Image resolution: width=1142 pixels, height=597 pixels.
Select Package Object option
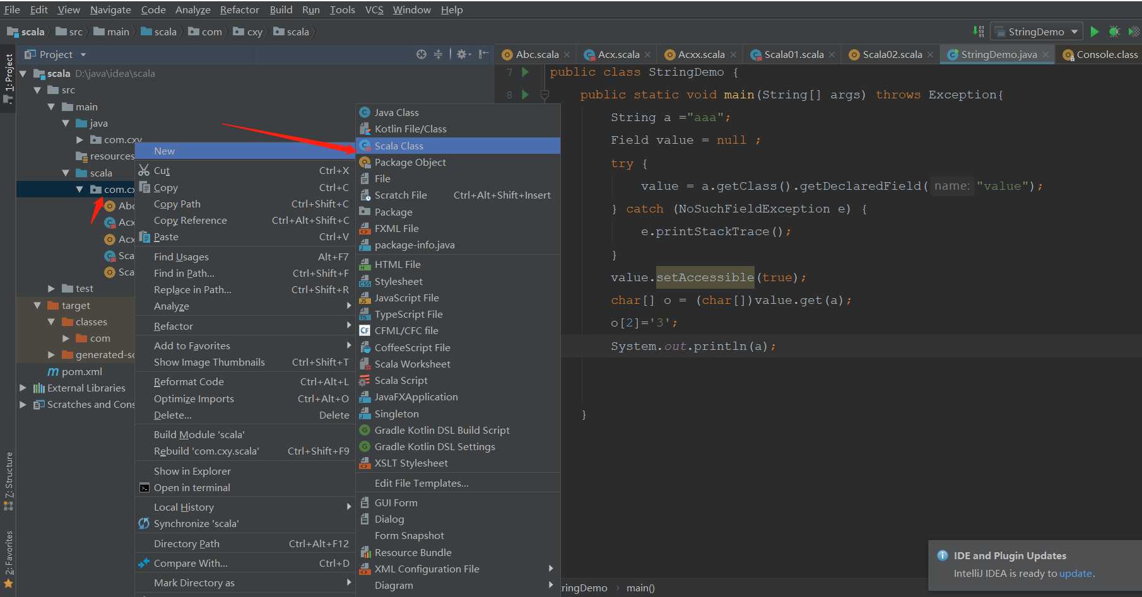point(458,162)
